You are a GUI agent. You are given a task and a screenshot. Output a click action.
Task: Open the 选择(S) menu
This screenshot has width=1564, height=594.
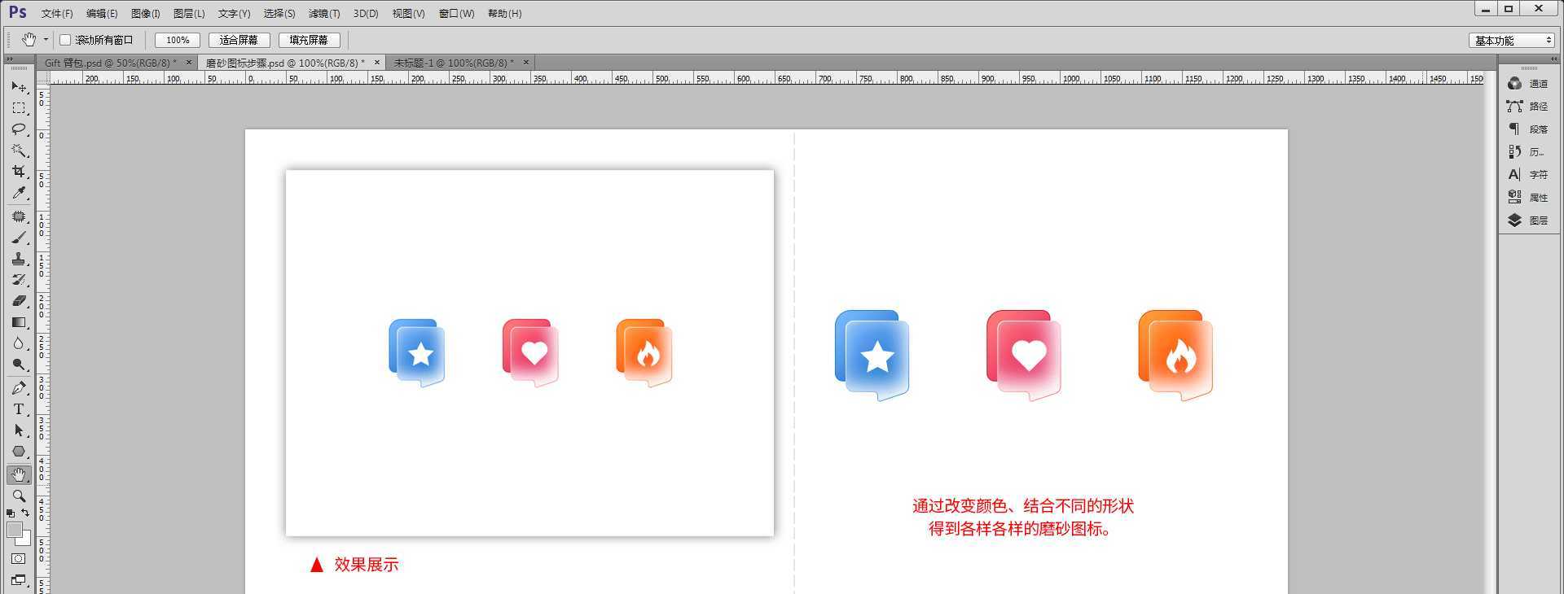[x=279, y=14]
